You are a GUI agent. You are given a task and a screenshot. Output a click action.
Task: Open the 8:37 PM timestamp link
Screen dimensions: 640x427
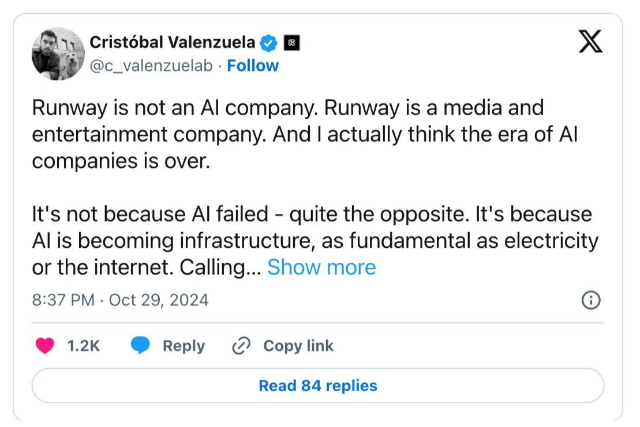pyautogui.click(x=63, y=300)
